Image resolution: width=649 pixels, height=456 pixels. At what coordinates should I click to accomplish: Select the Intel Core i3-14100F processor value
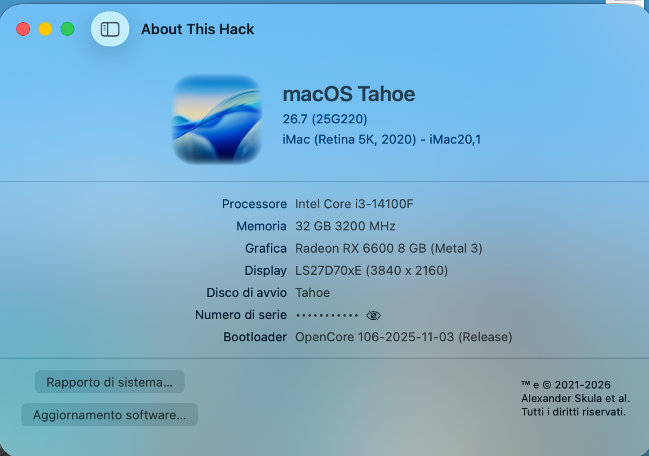point(354,204)
